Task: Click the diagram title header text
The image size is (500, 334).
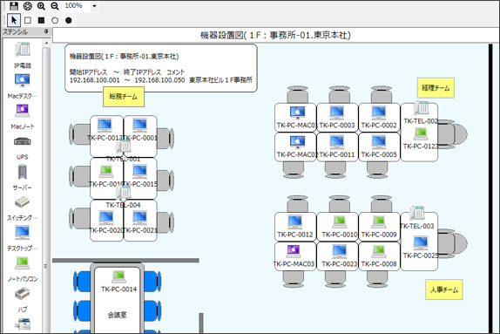Action: [x=275, y=35]
